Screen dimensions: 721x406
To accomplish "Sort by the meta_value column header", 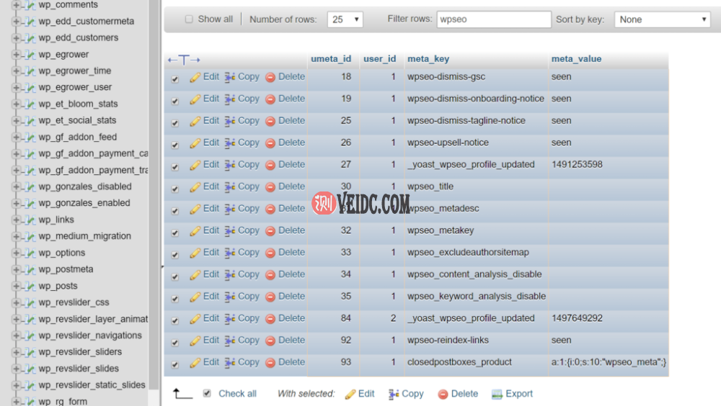I will (576, 59).
